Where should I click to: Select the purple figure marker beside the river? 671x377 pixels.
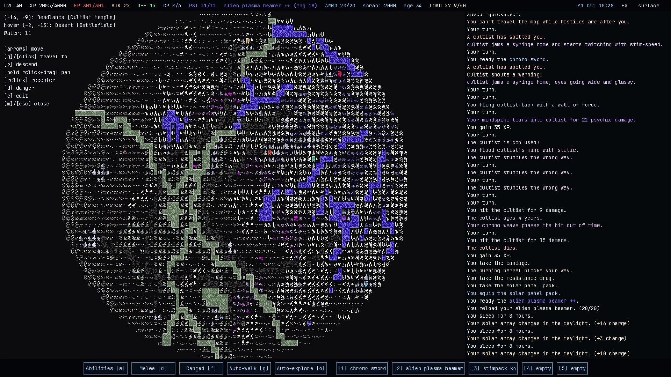point(344,218)
